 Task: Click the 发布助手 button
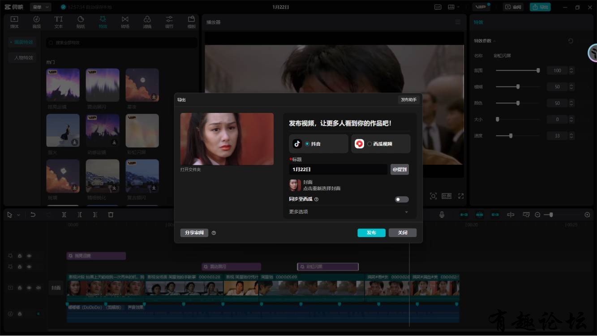coord(408,99)
